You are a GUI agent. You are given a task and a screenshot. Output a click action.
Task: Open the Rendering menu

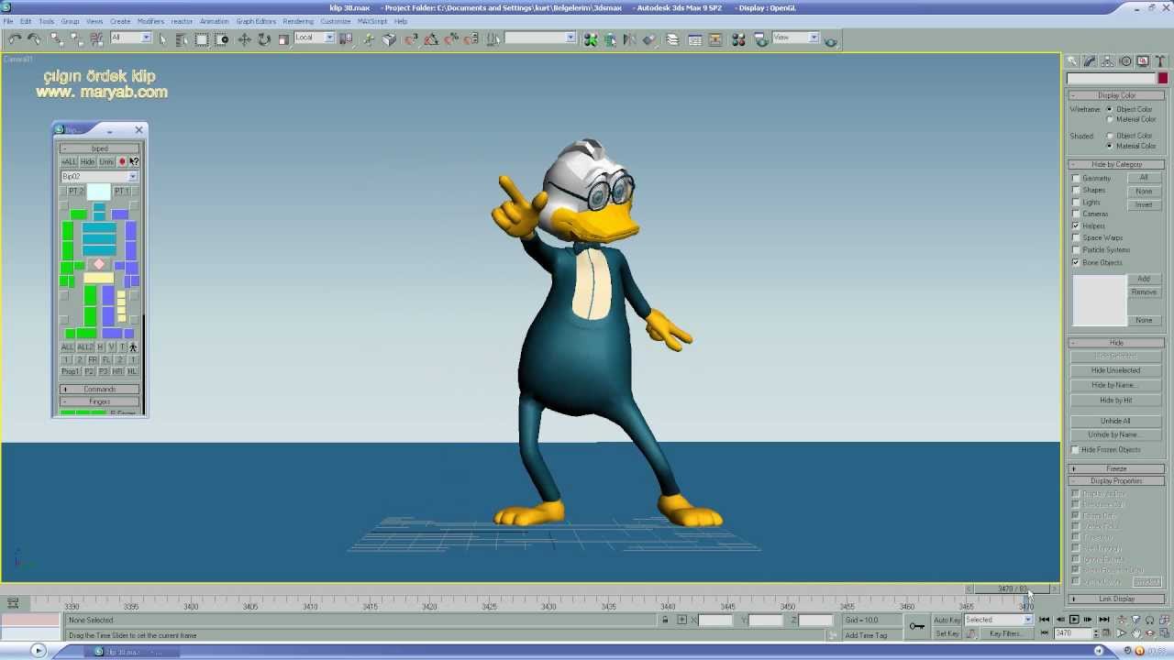[298, 21]
